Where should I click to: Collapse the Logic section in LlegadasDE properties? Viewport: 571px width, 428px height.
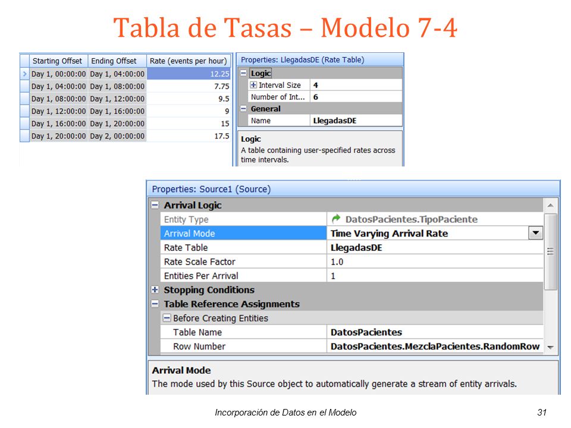pyautogui.click(x=243, y=73)
